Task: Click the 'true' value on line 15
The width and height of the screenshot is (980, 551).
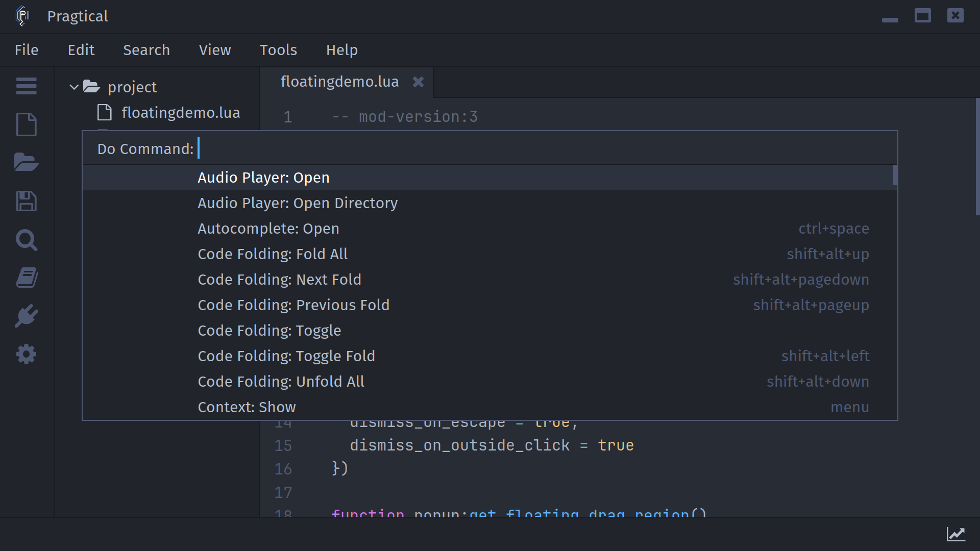Action: point(616,445)
